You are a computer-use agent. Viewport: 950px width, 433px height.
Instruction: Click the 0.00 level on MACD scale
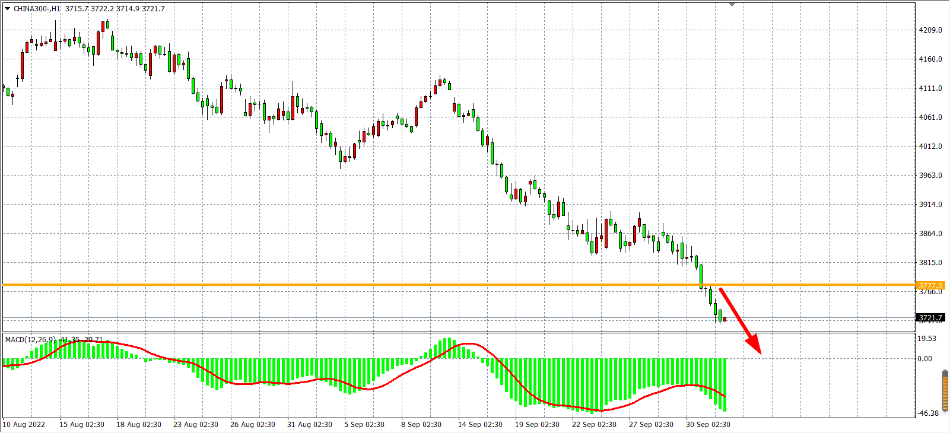(x=924, y=359)
